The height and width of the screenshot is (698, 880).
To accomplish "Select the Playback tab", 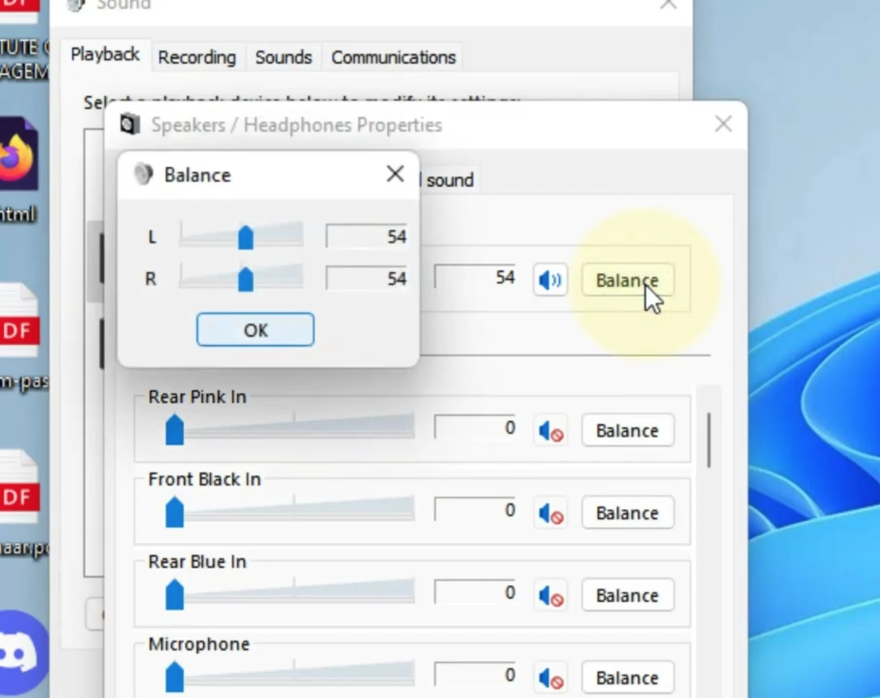I will [x=105, y=54].
